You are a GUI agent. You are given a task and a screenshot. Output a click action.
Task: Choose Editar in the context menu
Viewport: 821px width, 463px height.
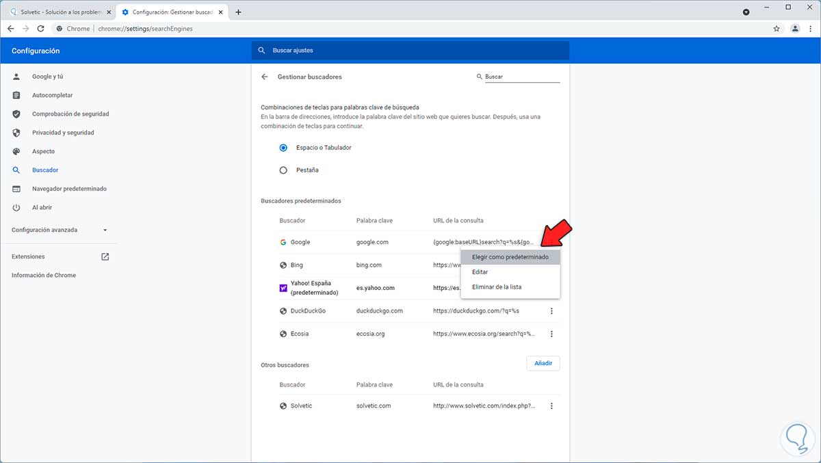click(510, 272)
